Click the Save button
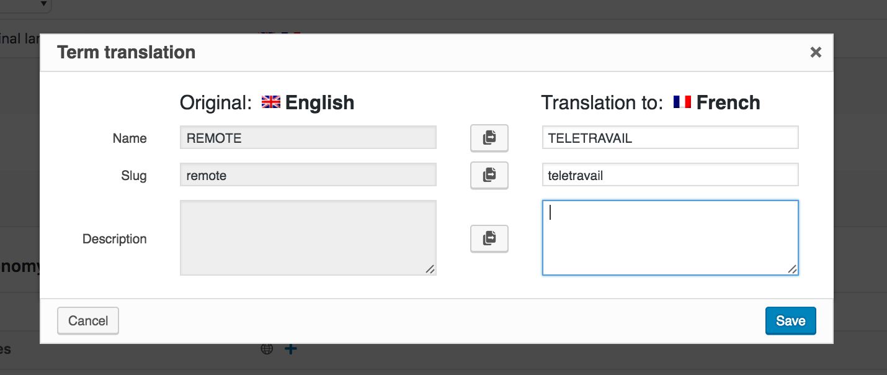This screenshot has height=375, width=887. point(790,320)
